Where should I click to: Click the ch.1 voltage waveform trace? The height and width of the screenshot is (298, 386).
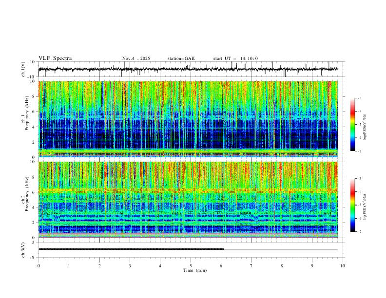188,69
